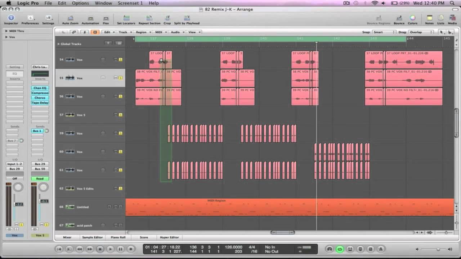Toggle Solo on track 61 Vox
Image resolution: width=461 pixels, height=259 pixels.
pyautogui.click(x=120, y=170)
